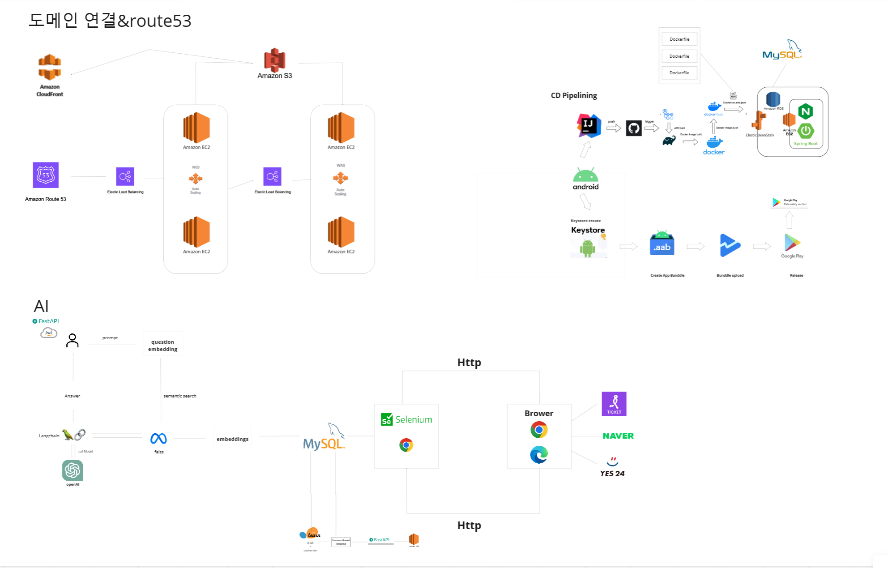Image resolution: width=888 pixels, height=568 pixels.
Task: Click the 'CD Pipelining' heading text
Action: click(574, 95)
